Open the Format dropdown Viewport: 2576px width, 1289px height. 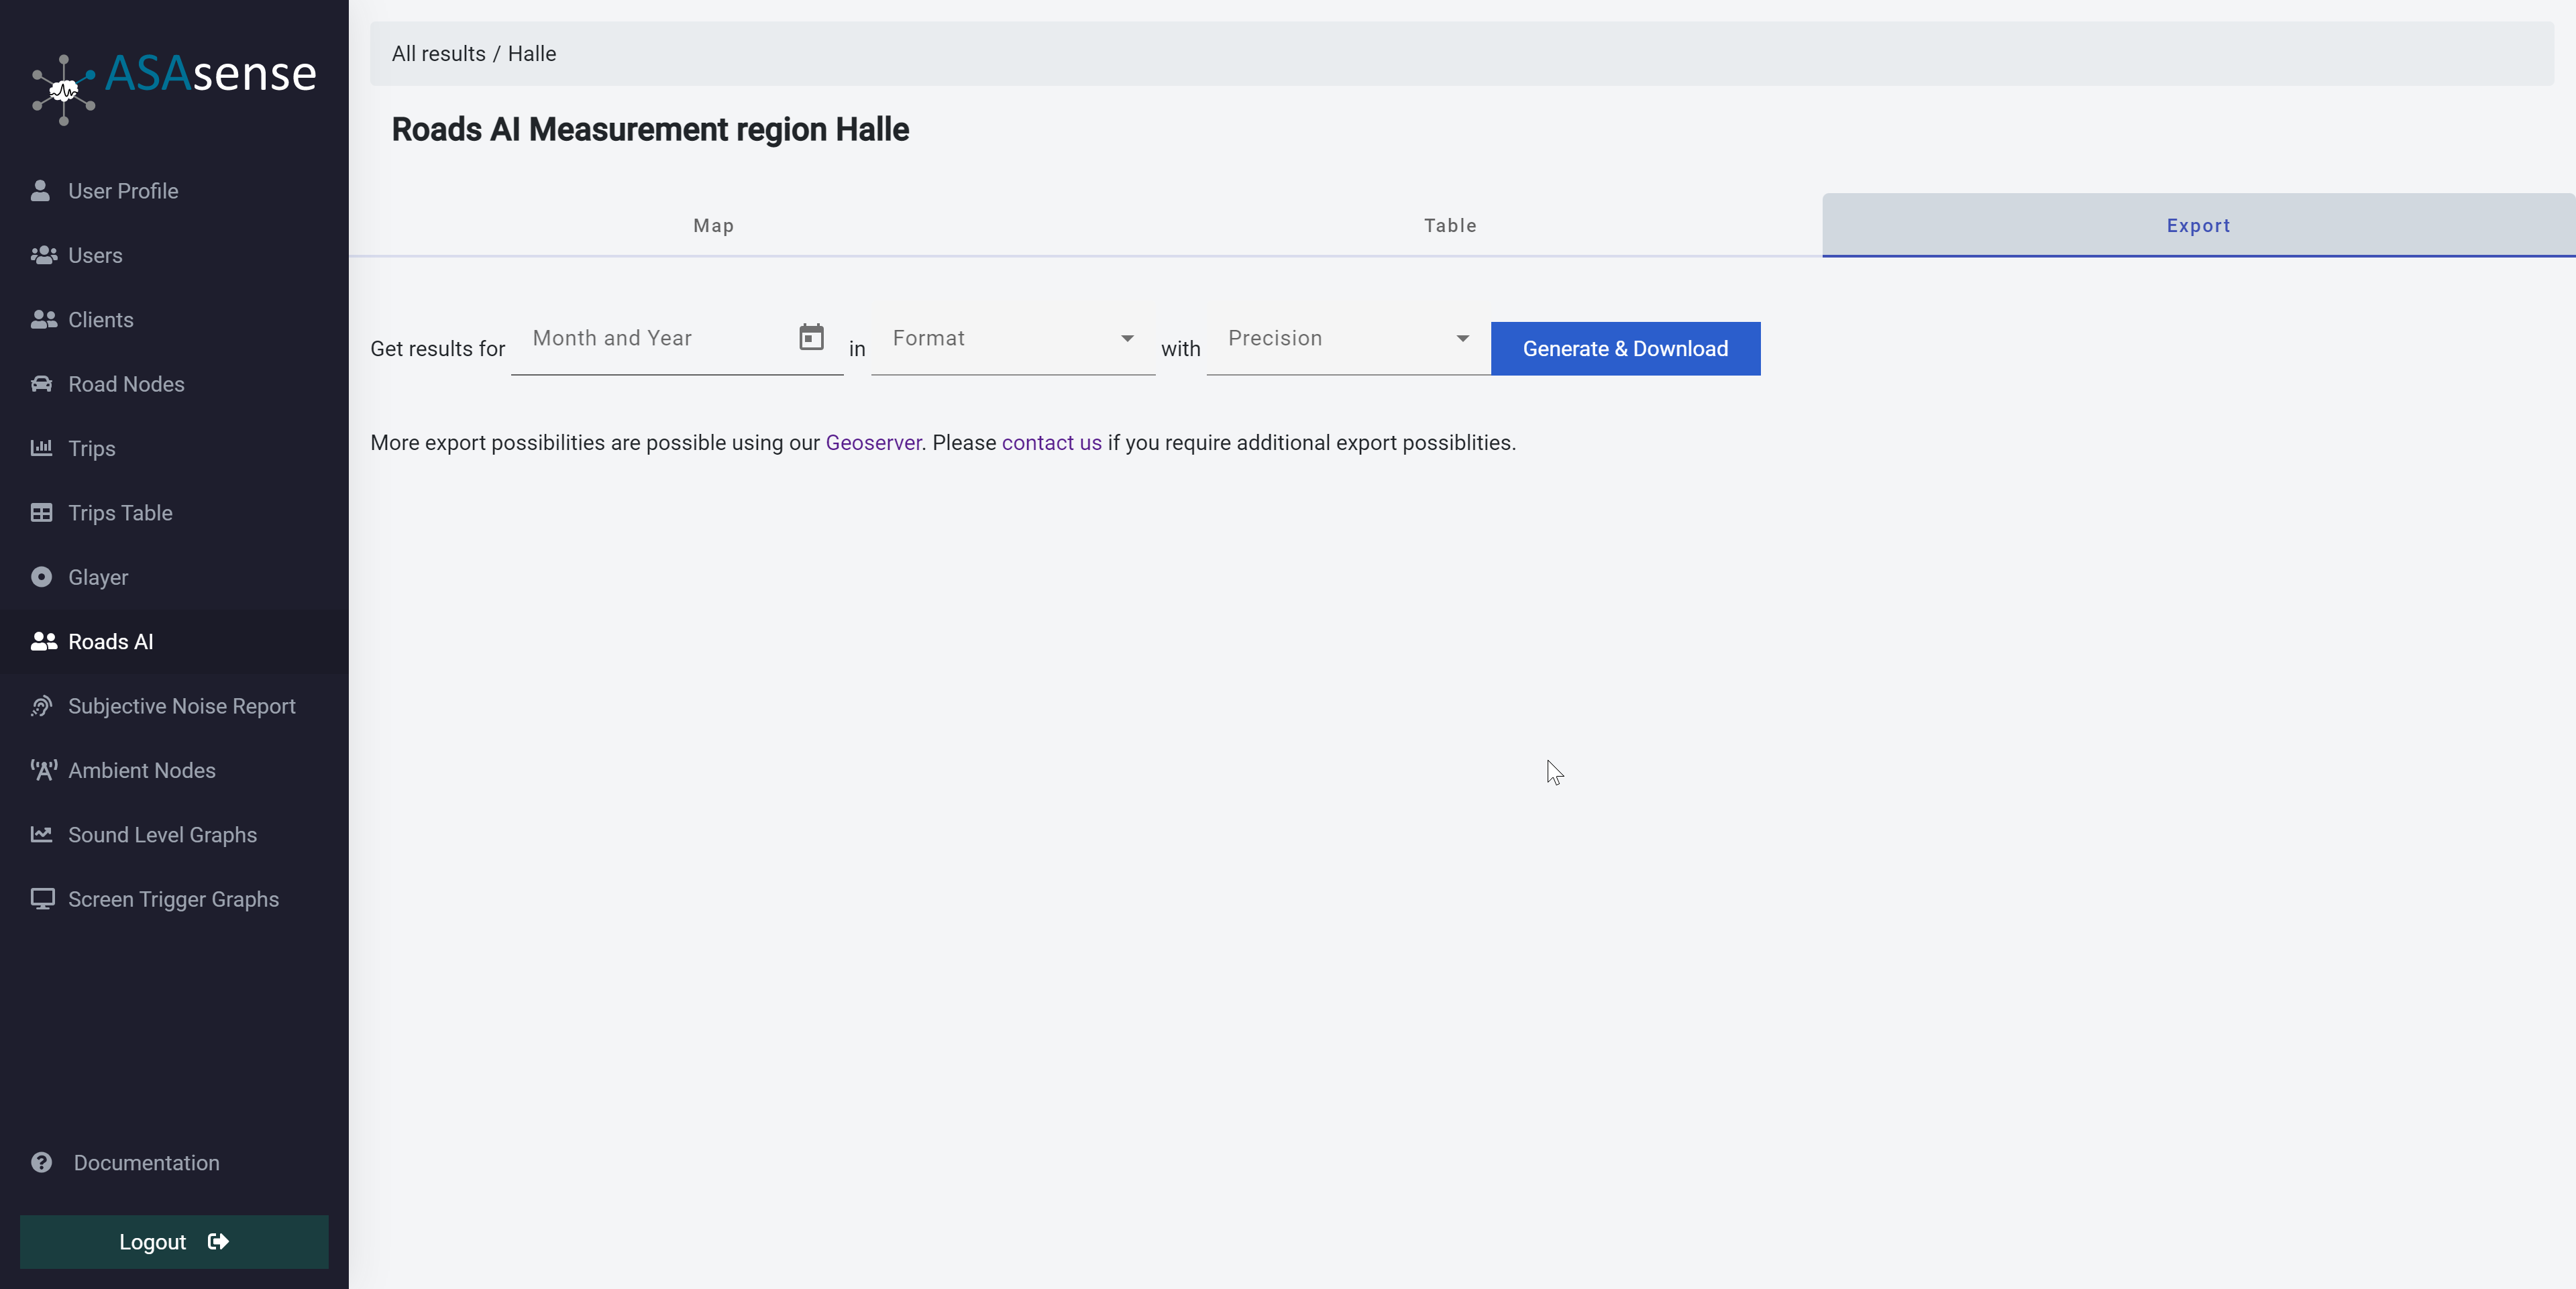1012,339
